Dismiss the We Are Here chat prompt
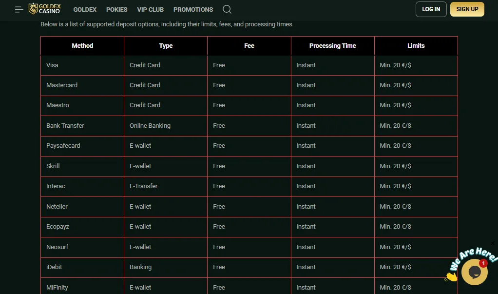The height and width of the screenshot is (294, 498). tap(493, 243)
